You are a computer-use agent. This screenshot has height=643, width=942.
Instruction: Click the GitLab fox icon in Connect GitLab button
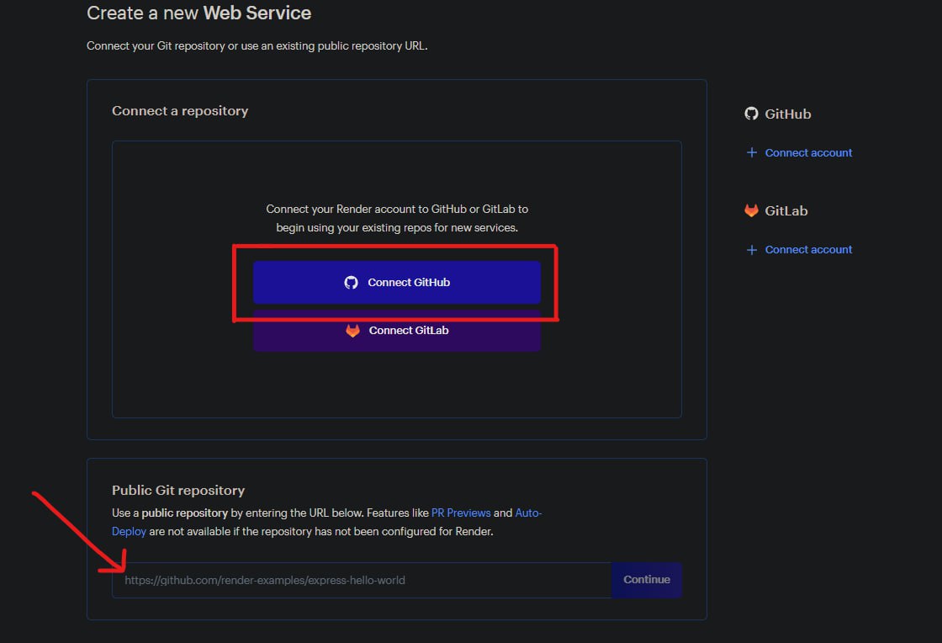(x=352, y=331)
